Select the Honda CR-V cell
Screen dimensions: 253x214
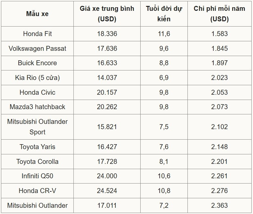click(37, 191)
